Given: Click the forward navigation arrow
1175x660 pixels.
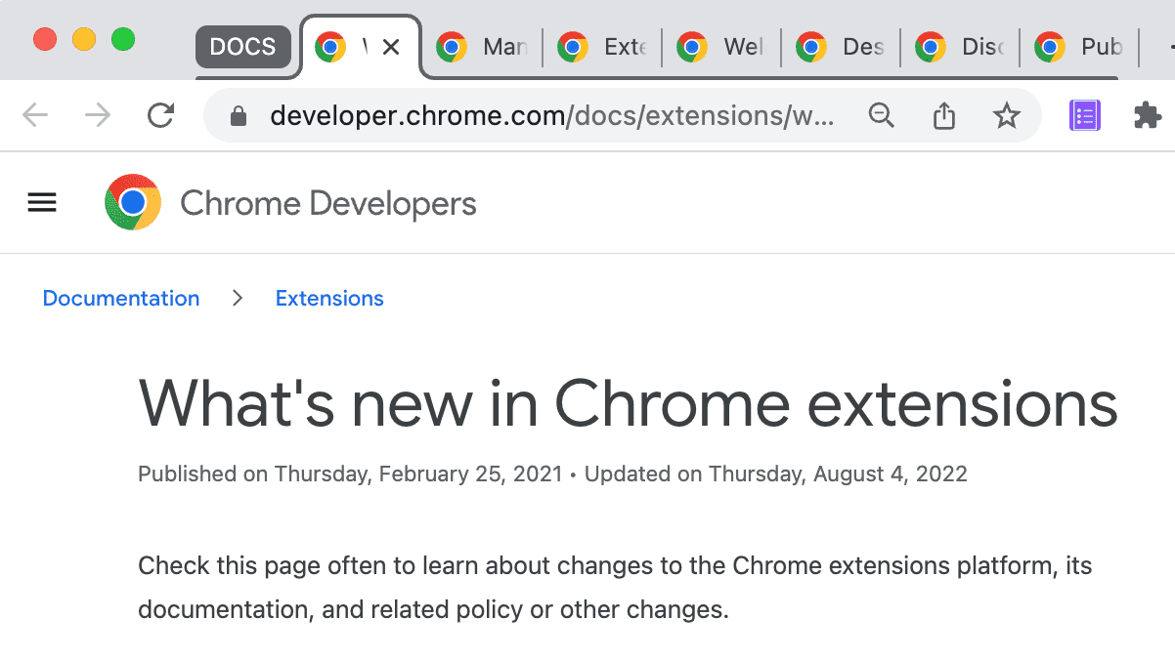Looking at the screenshot, I should 98,114.
